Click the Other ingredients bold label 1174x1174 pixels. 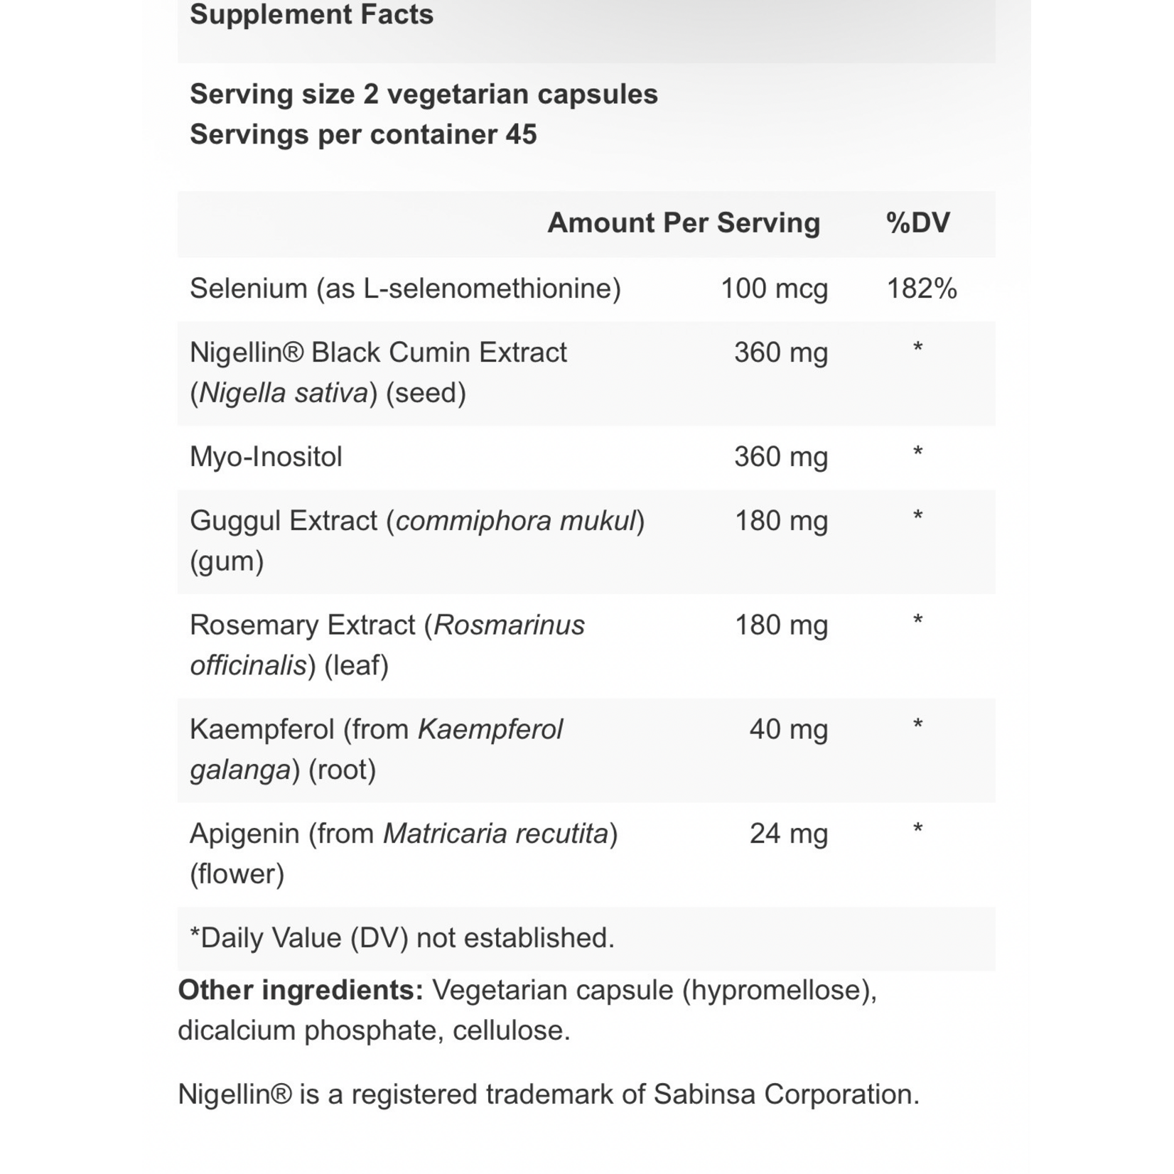(301, 991)
